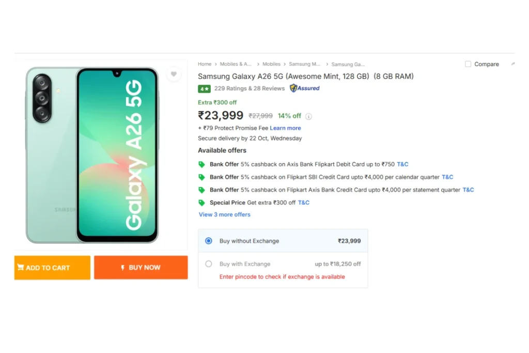Viewport: 529px width, 353px height.
Task: Click the Galaxy A26 product image
Action: [93, 154]
